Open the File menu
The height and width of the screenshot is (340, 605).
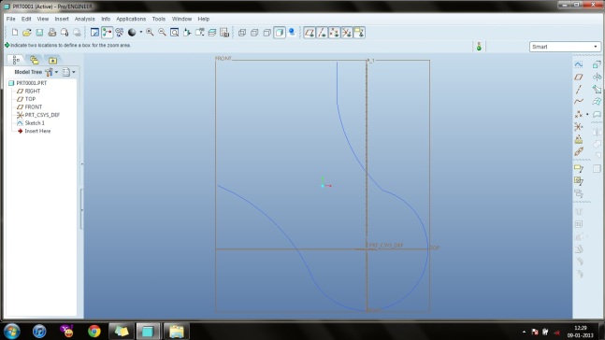click(11, 19)
